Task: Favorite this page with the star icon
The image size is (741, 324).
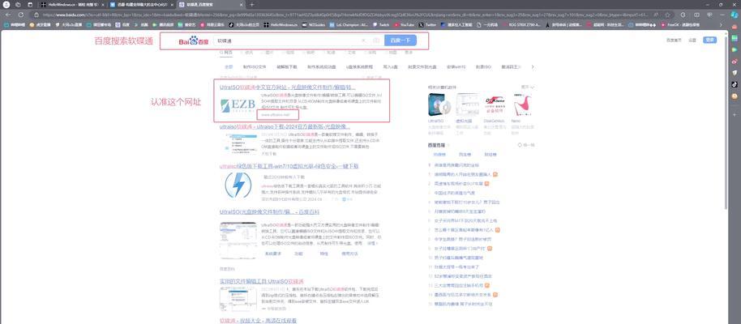Action: click(668, 15)
